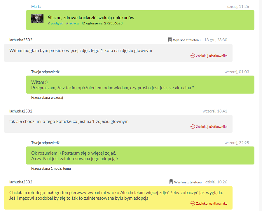Click the Marta sender name

click(x=36, y=6)
